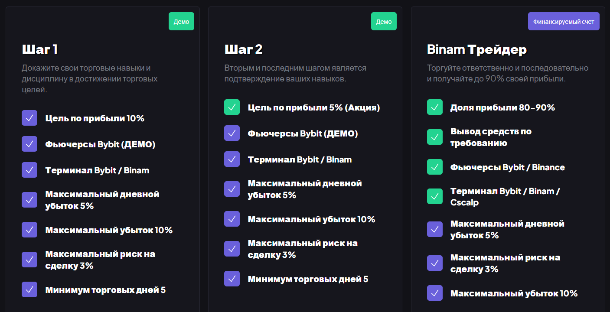This screenshot has width=610, height=312.
Task: Click green checkmark by Цель по прибыли 5% (Акция)
Action: click(x=232, y=107)
